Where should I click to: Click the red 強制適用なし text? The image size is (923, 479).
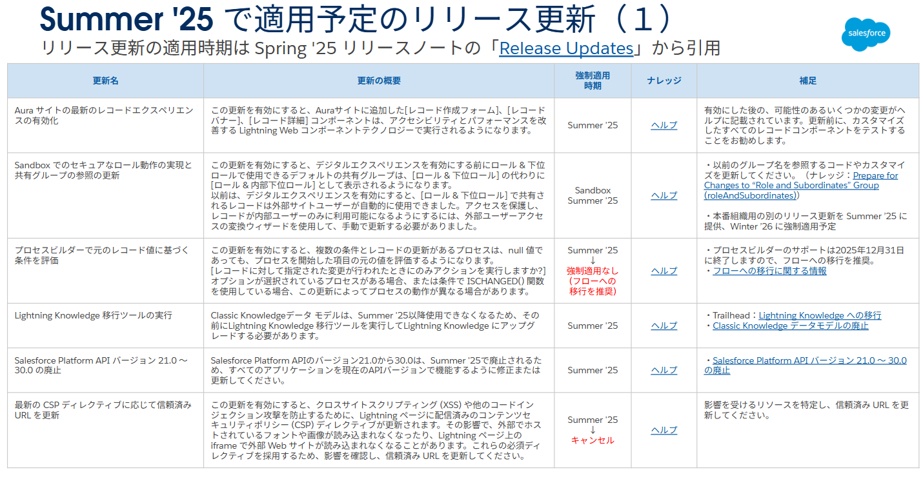(x=593, y=271)
